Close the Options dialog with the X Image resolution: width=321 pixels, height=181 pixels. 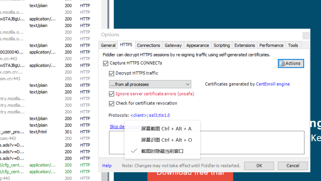click(306, 36)
